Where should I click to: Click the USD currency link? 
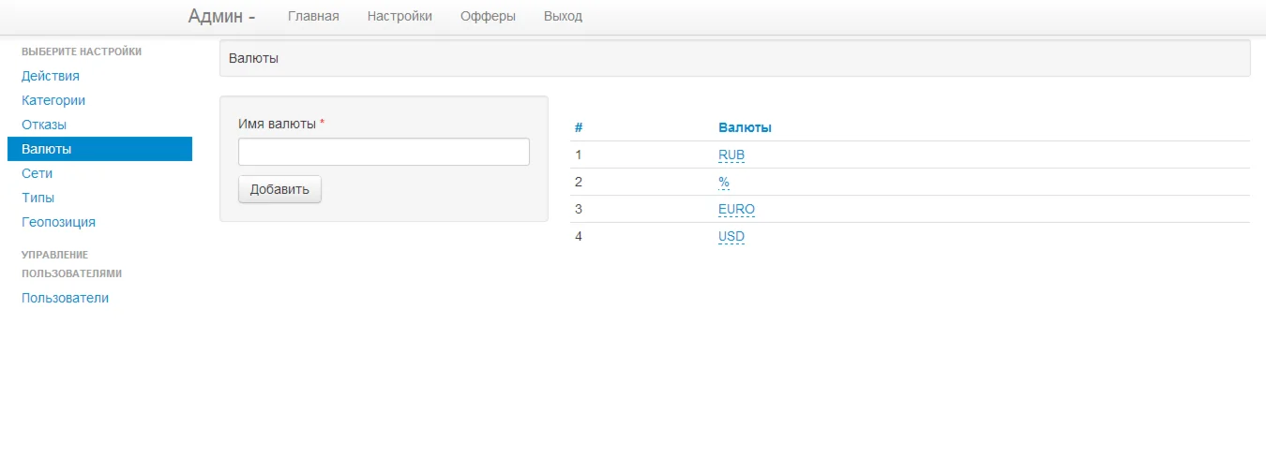point(731,237)
